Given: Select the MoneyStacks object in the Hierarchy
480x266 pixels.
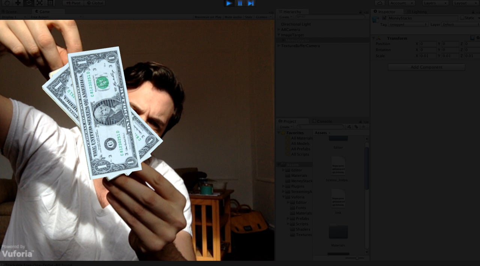Looking at the screenshot, I should pyautogui.click(x=297, y=40).
